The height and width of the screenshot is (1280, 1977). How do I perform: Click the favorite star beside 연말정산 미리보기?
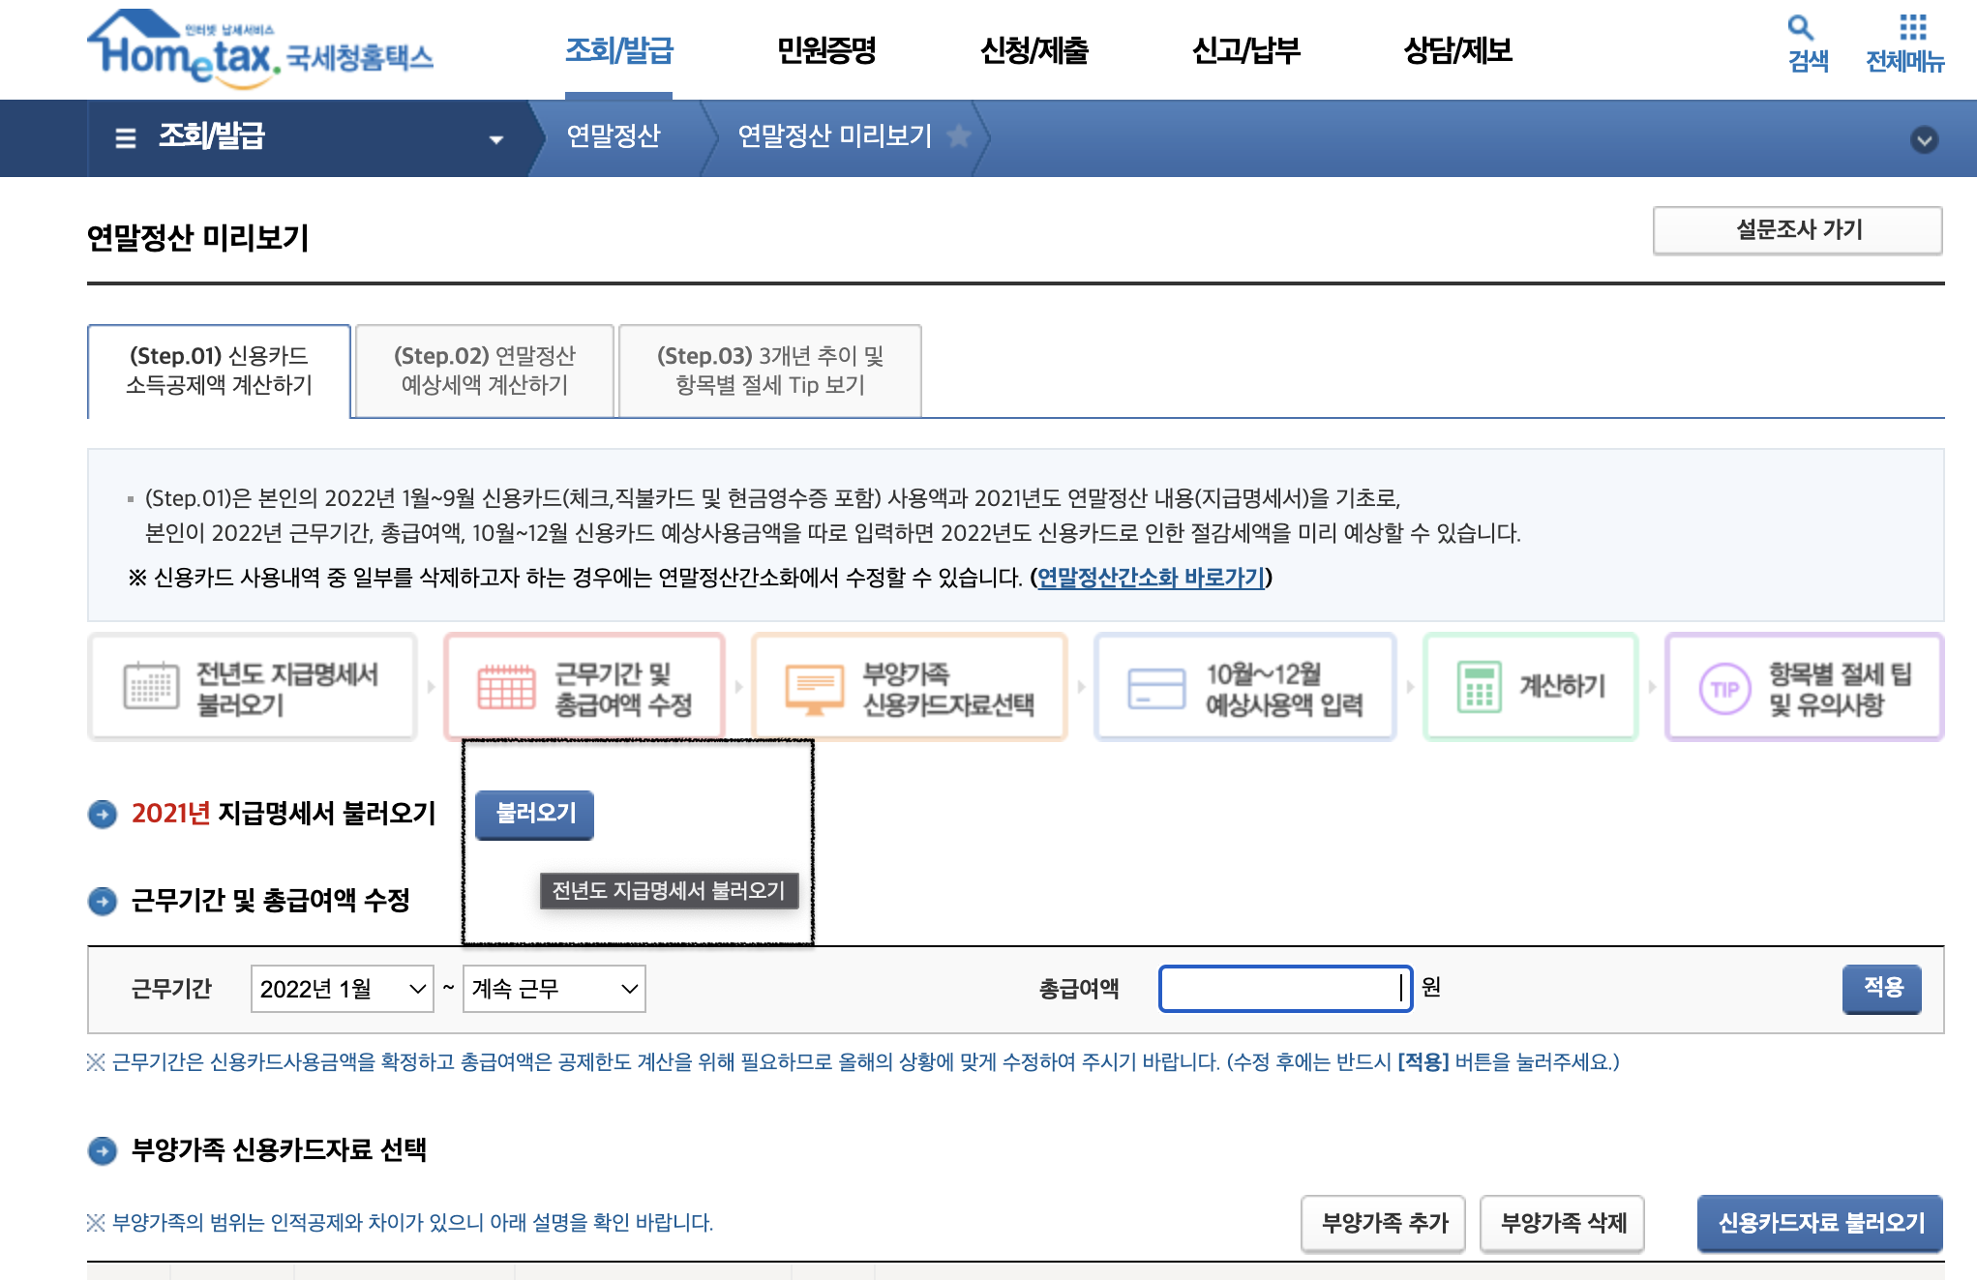[x=959, y=136]
